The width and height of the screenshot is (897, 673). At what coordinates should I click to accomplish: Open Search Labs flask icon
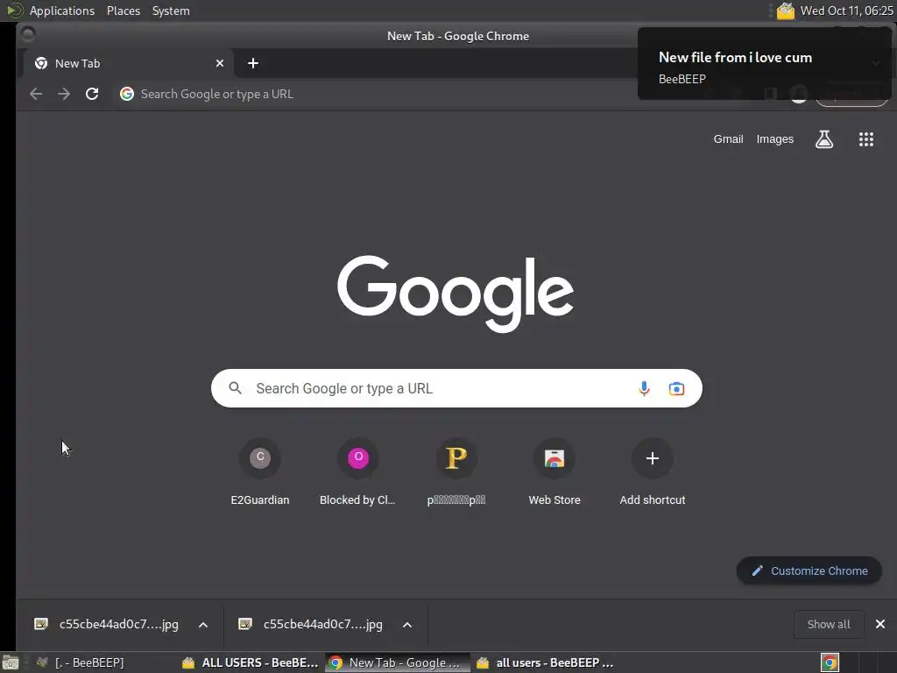click(823, 139)
